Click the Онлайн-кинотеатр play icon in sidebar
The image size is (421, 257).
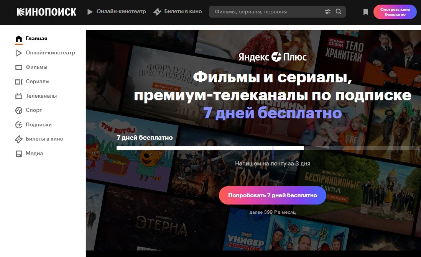(x=18, y=53)
